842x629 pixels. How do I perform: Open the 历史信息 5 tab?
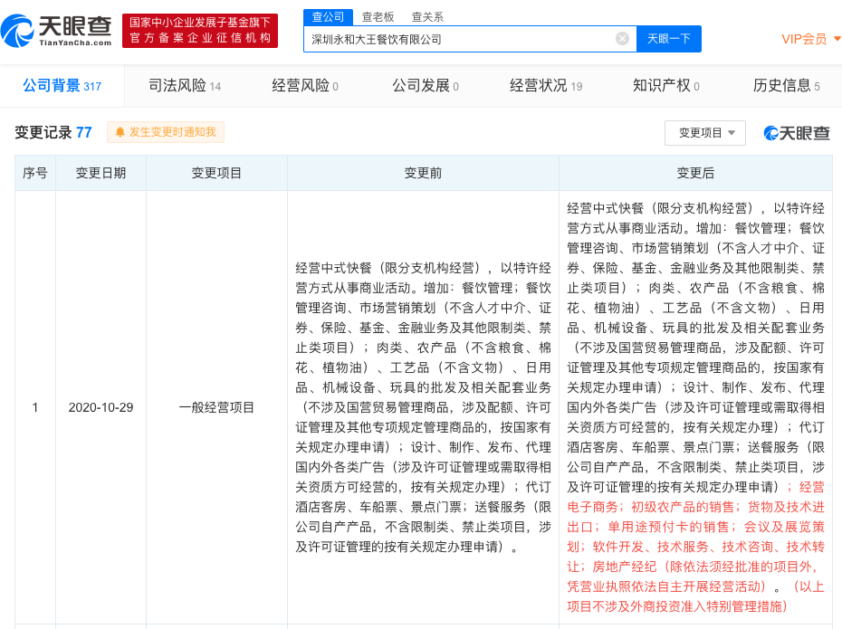[786, 85]
